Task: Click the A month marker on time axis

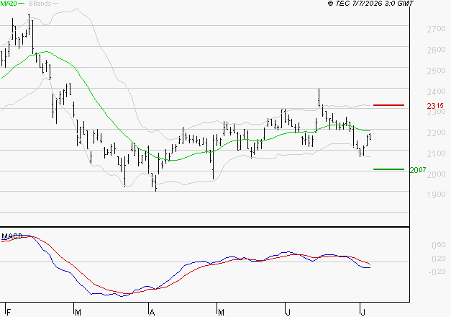Action: click(152, 312)
